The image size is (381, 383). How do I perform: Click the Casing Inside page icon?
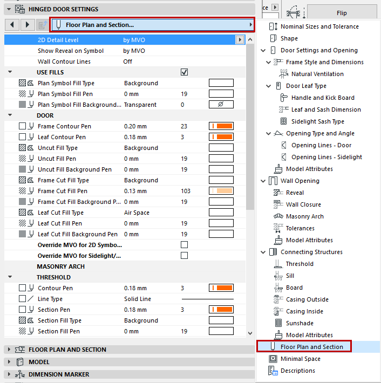pyautogui.click(x=278, y=311)
